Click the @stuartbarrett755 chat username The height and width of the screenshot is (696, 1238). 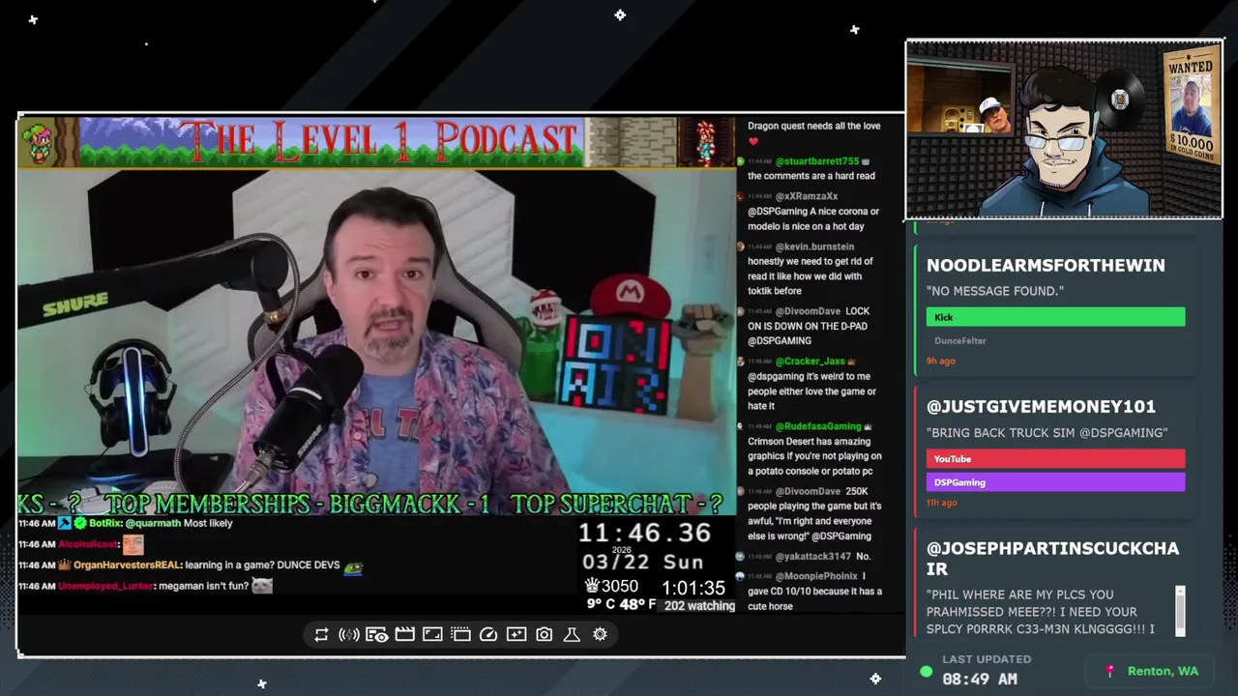[817, 161]
